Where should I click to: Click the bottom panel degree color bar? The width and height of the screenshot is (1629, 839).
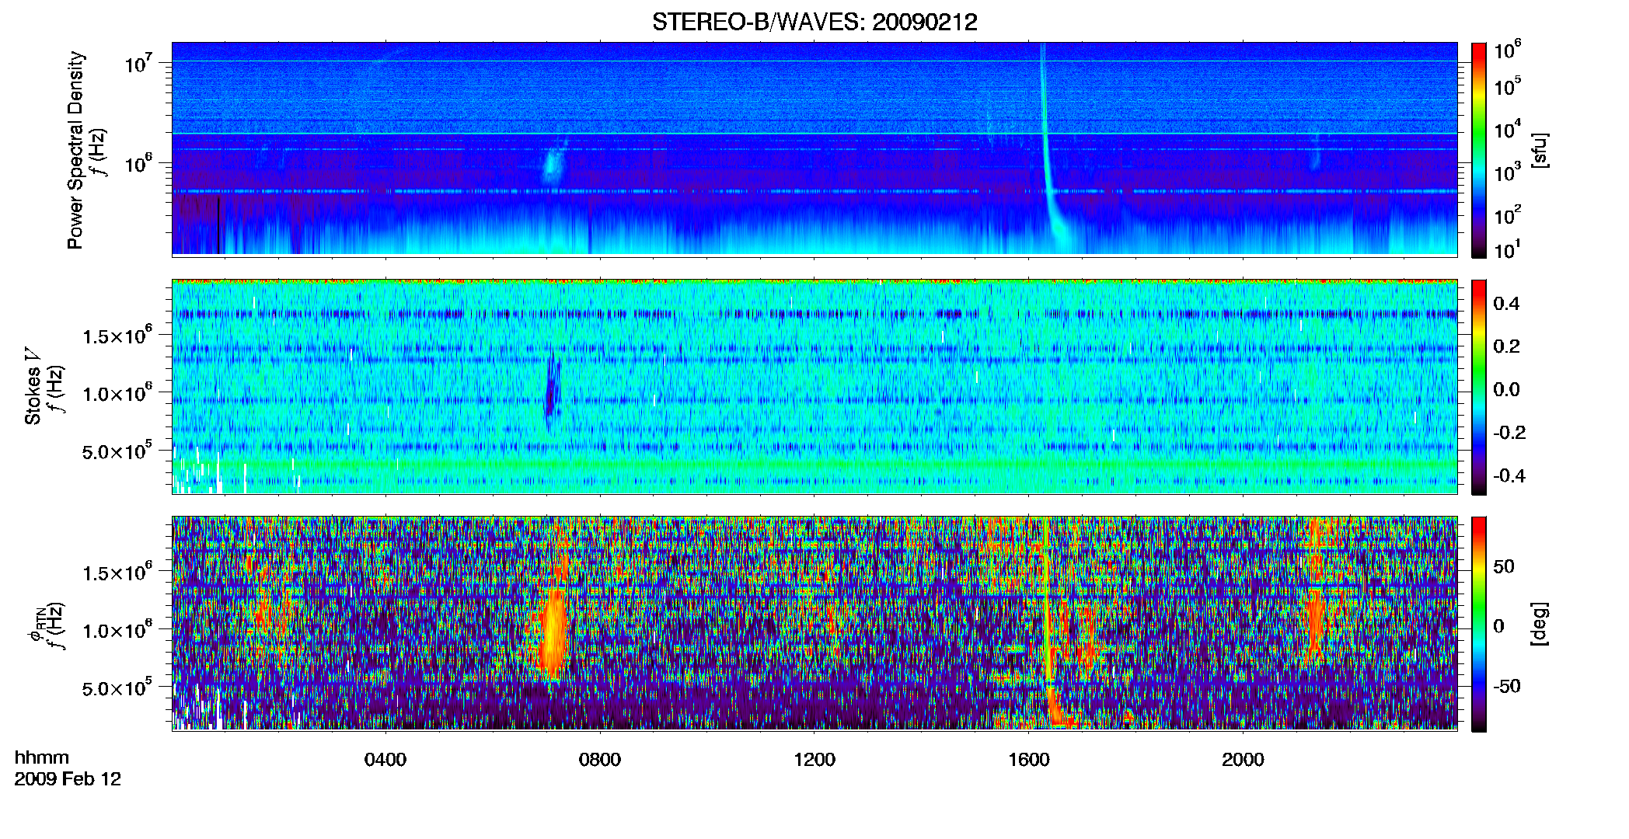click(x=1479, y=624)
